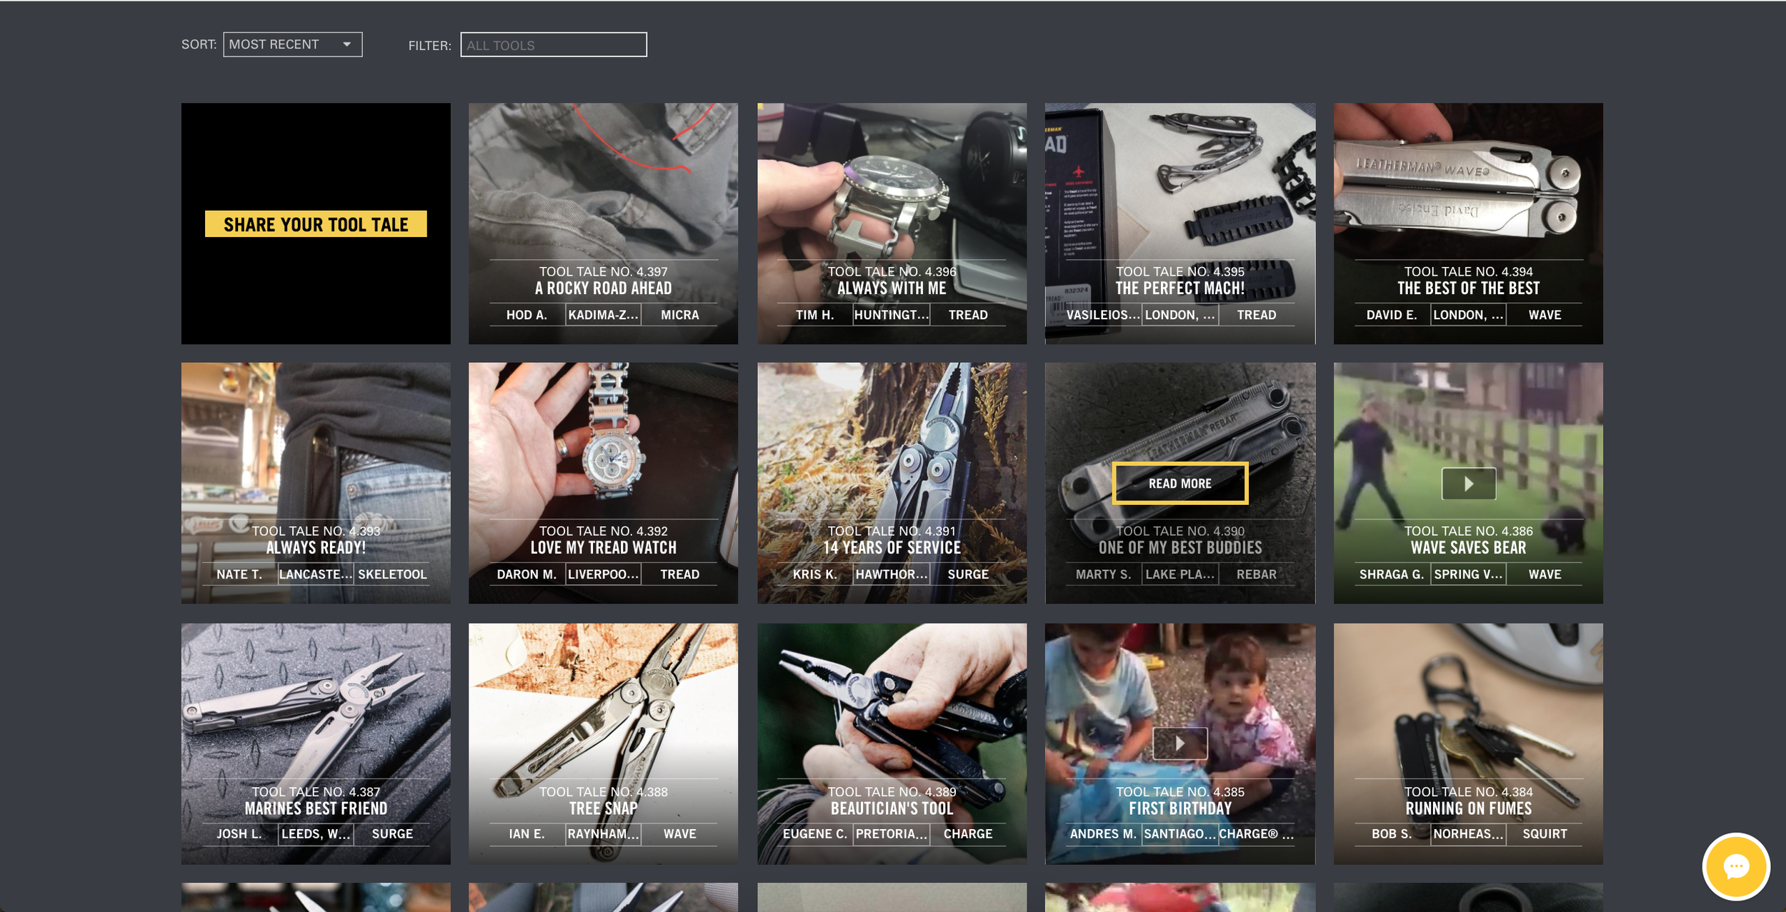This screenshot has height=912, width=1786.
Task: Select SQUIRT tool tag
Action: click(x=1545, y=833)
